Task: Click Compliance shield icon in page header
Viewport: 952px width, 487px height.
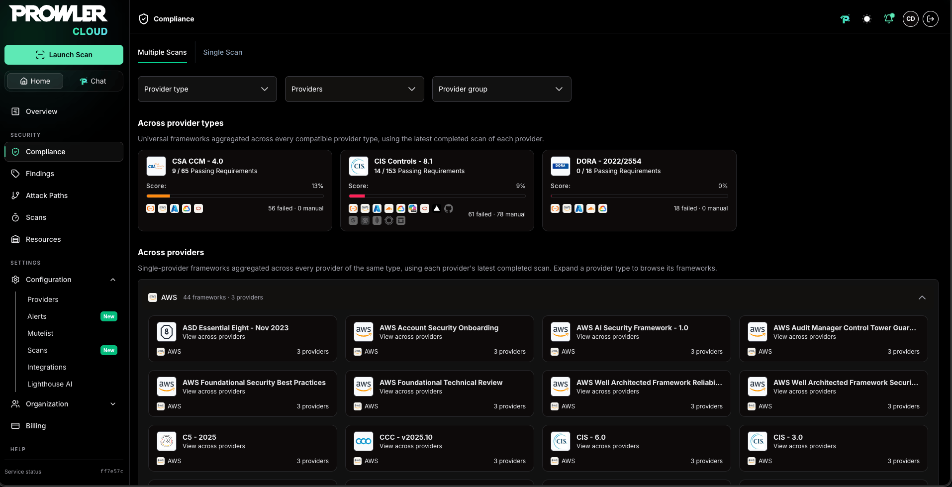Action: tap(144, 19)
